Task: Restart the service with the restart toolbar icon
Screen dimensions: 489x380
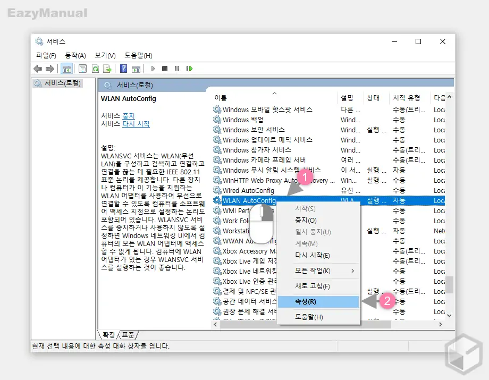Action: click(189, 68)
